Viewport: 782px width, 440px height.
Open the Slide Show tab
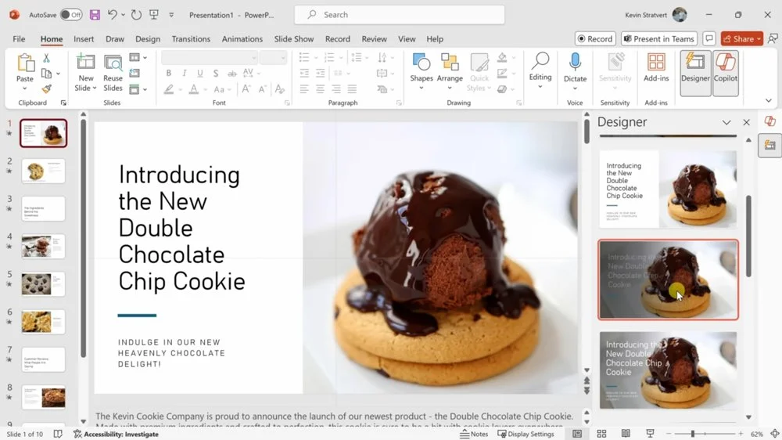coord(294,39)
